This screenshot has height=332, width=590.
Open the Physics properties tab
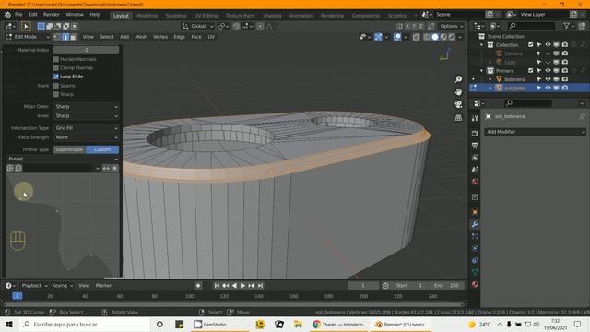tap(475, 248)
